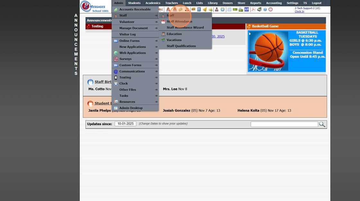Click the Staff Birthdays cake icon

(90, 82)
